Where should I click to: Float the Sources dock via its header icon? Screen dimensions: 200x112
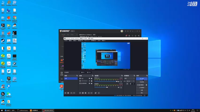click(92, 76)
